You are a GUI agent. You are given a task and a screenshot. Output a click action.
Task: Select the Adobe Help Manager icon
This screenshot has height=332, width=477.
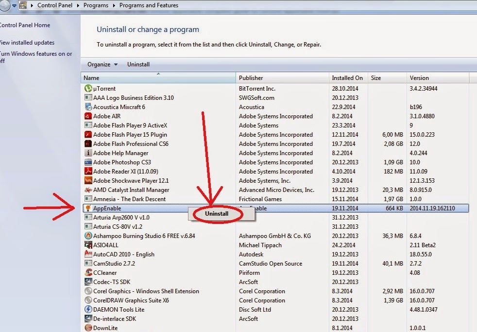88,153
